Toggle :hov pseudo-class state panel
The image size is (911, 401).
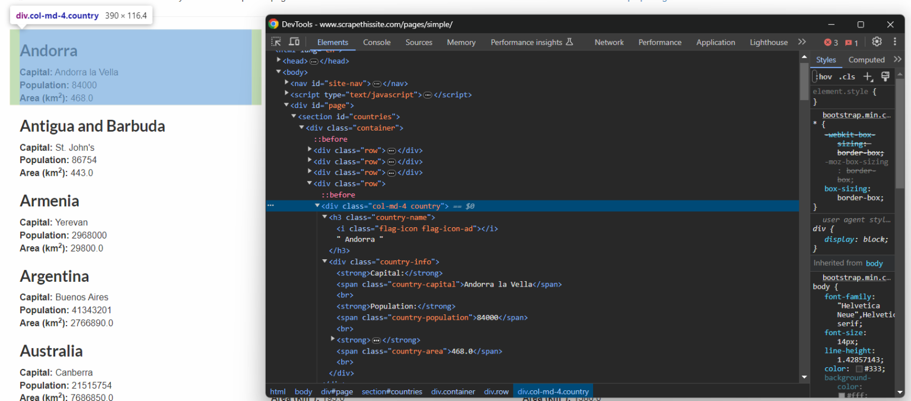(824, 76)
